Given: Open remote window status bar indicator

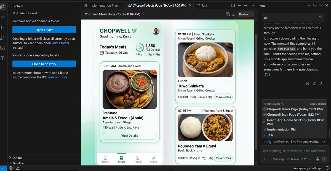Looking at the screenshot, I should pyautogui.click(x=3, y=168).
